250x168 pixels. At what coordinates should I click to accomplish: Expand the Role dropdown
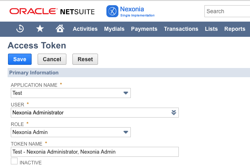pyautogui.click(x=126, y=132)
